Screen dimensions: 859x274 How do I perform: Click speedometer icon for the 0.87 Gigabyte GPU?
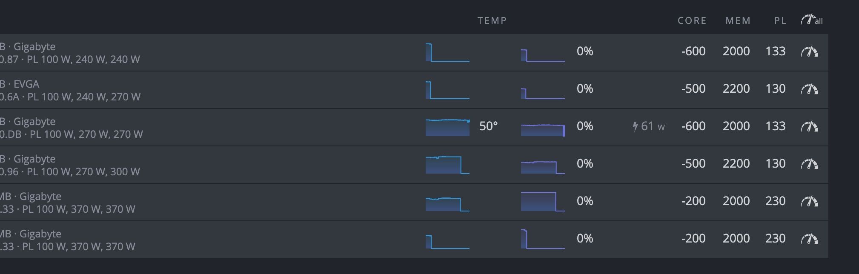click(809, 51)
